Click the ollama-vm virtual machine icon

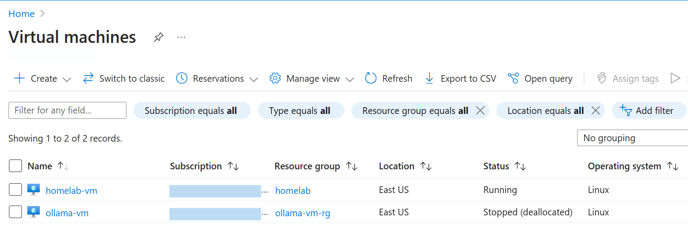(x=34, y=212)
